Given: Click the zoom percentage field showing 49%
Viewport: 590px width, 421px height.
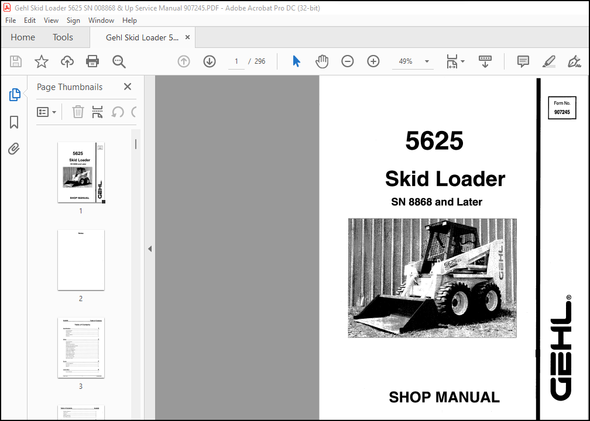Looking at the screenshot, I should tap(406, 61).
